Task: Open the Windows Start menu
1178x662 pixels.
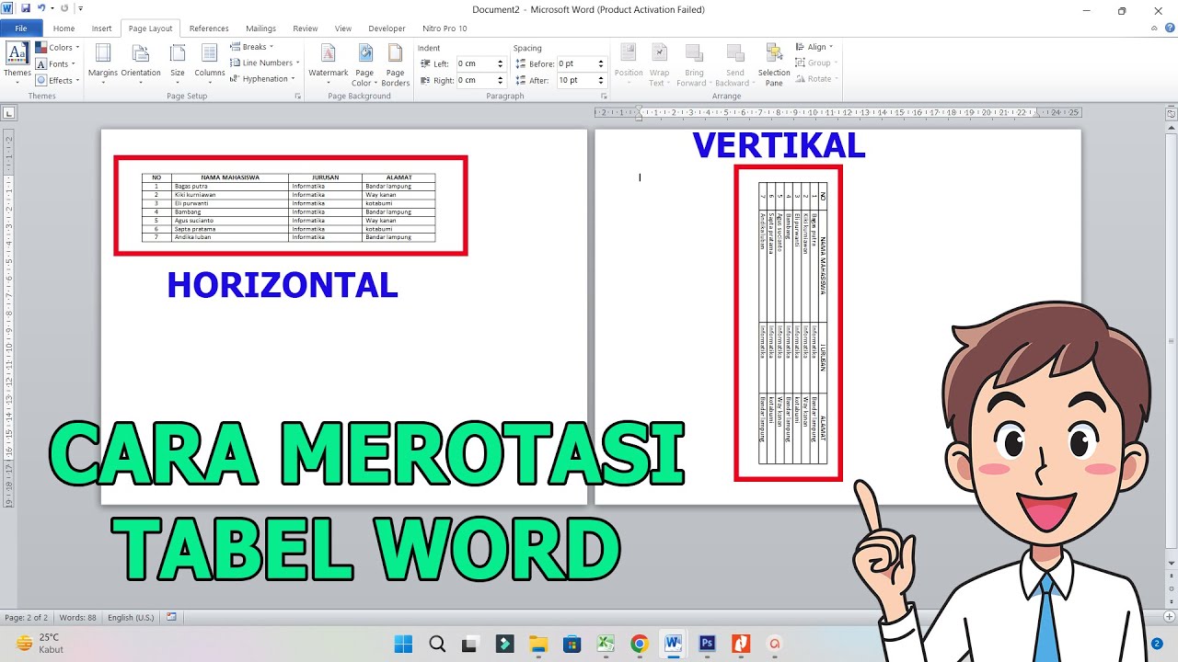Action: tap(404, 644)
